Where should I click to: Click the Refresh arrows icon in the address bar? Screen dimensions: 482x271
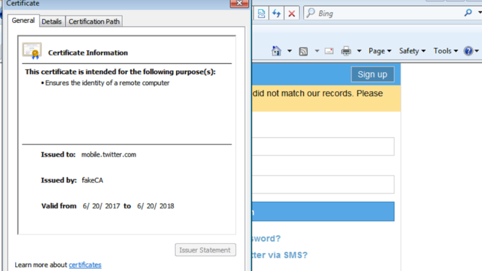(x=276, y=13)
